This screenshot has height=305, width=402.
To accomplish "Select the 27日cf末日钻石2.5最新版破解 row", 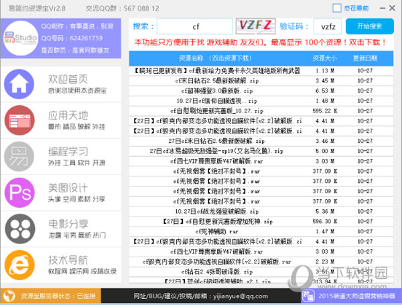I will (x=261, y=141).
